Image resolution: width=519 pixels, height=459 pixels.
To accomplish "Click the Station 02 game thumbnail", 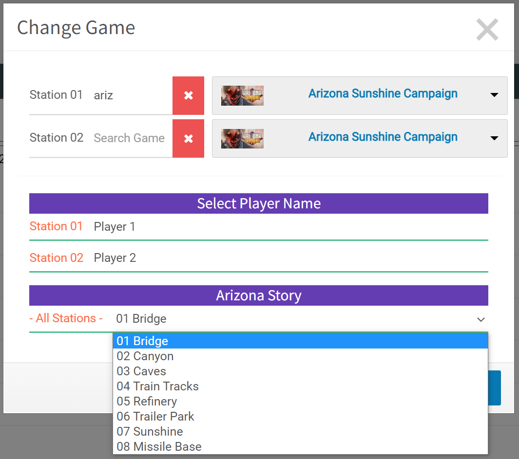I will pyautogui.click(x=242, y=139).
